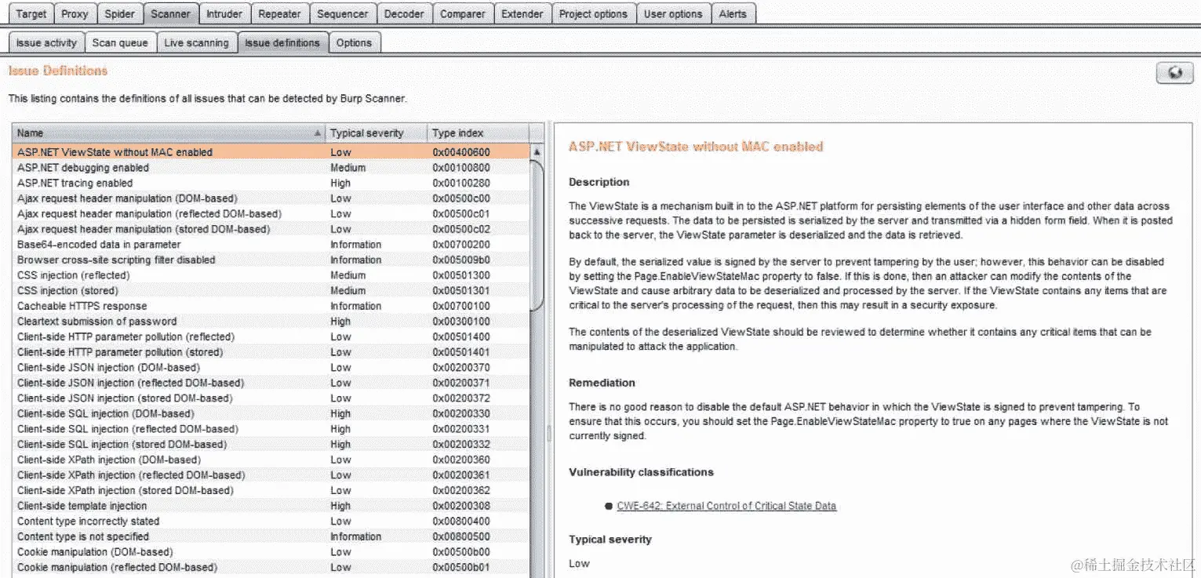1201x578 pixels.
Task: Select Client-side XPath injection (stored DOM-based) row
Action: (x=271, y=490)
